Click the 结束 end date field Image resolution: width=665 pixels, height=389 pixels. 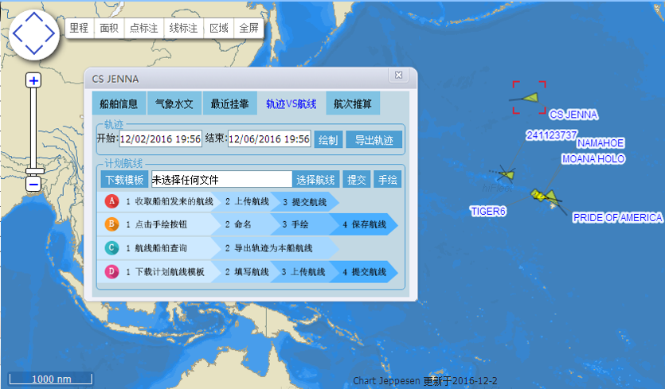(x=269, y=139)
